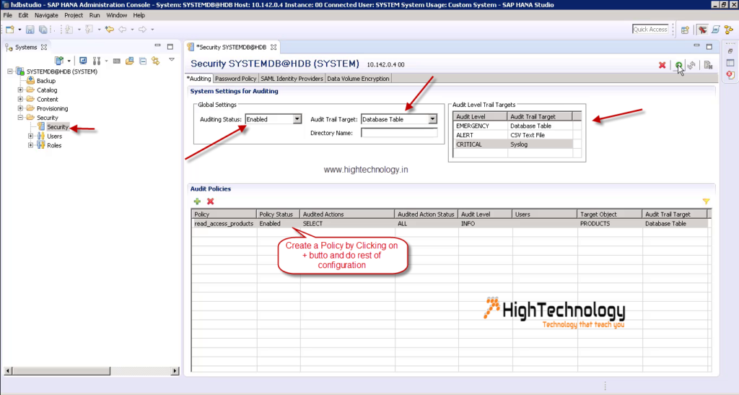Click the tools icon in Systems view
This screenshot has width=739, height=395.
(x=97, y=61)
